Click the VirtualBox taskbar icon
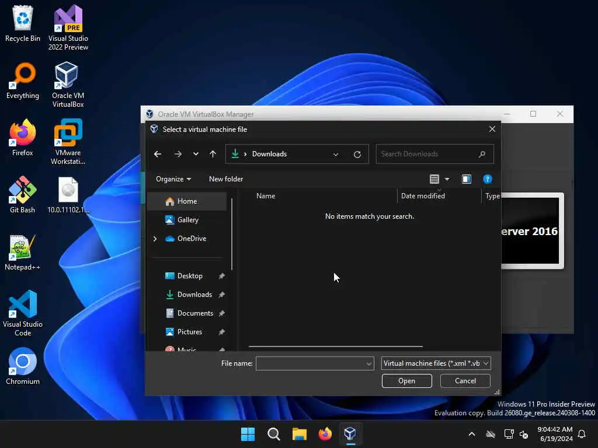Image resolution: width=598 pixels, height=448 pixels. click(350, 434)
